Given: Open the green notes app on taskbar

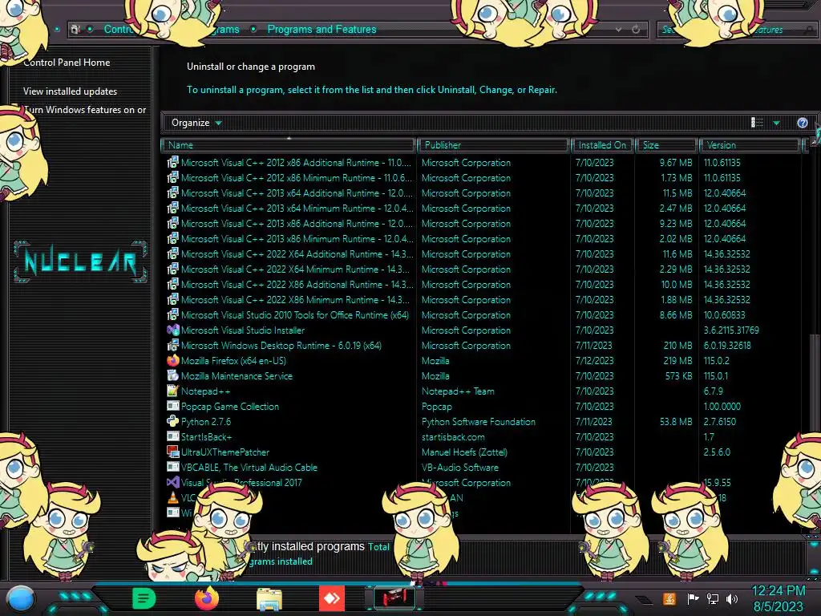Looking at the screenshot, I should pyautogui.click(x=144, y=598).
